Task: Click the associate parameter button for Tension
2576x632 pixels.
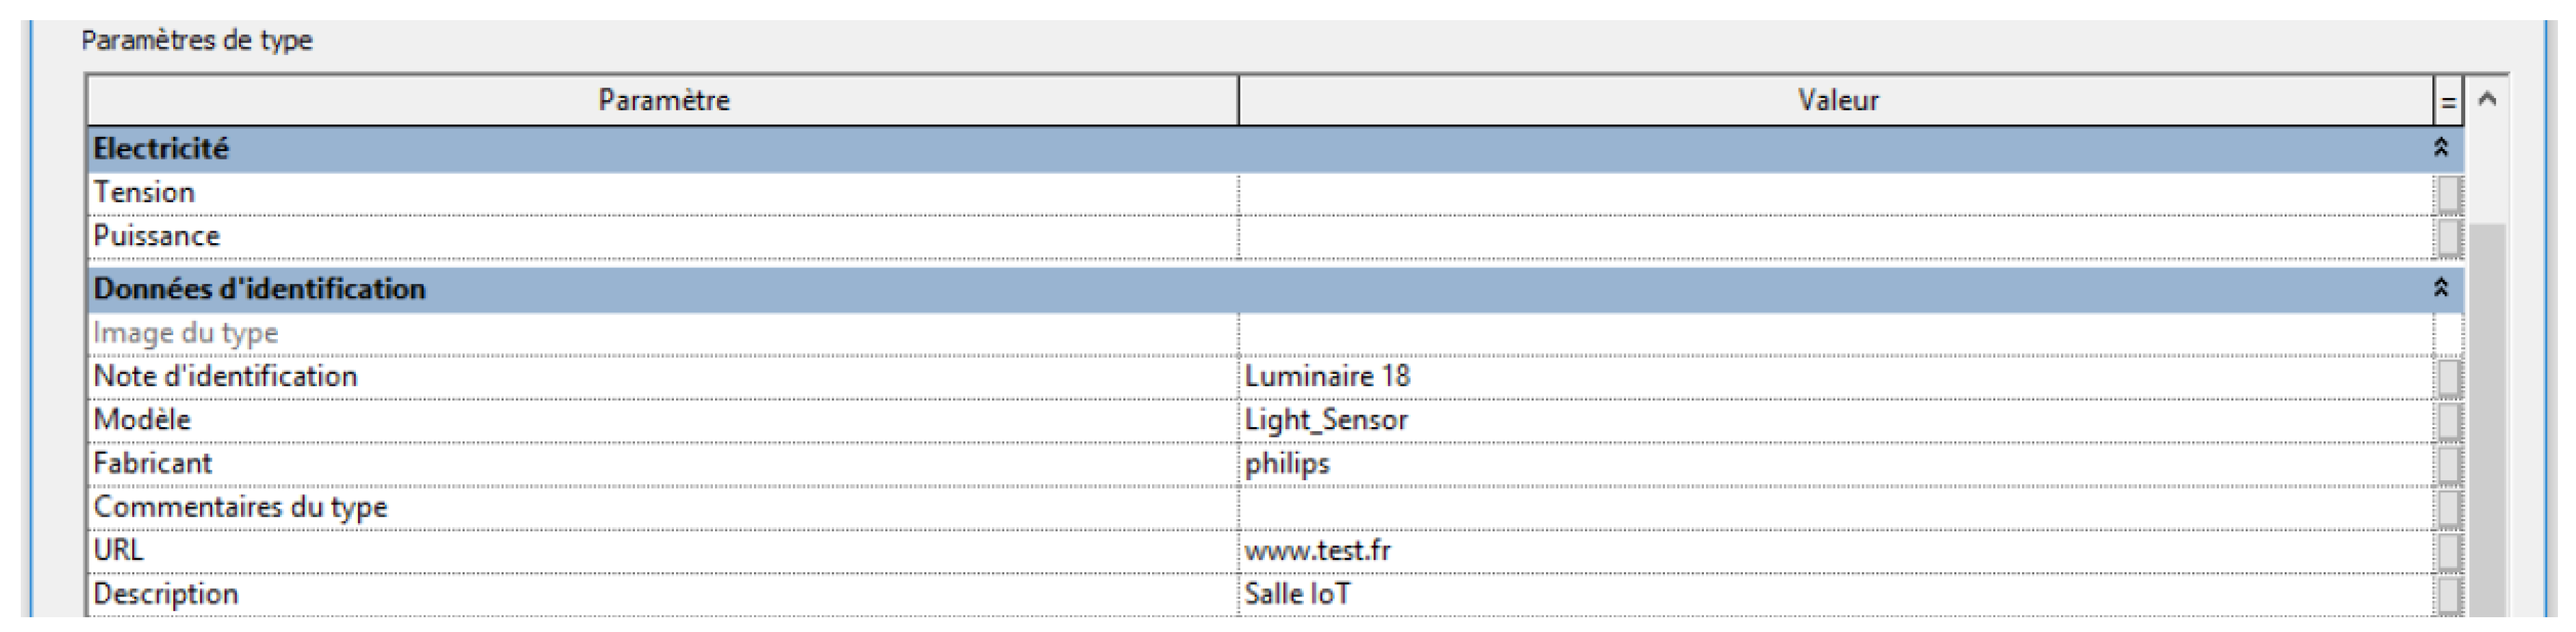Action: point(2447,193)
